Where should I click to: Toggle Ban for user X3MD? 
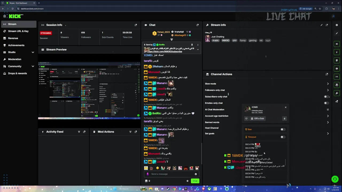coord(283,129)
